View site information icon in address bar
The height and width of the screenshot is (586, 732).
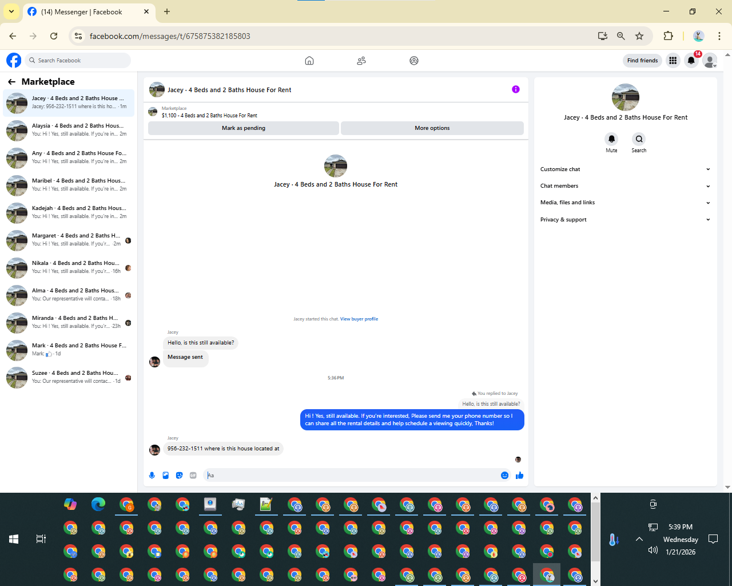tap(79, 36)
